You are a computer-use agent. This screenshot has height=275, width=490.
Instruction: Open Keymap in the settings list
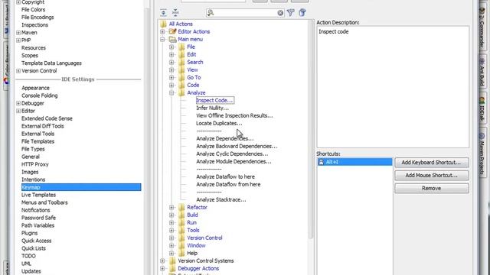(x=81, y=187)
